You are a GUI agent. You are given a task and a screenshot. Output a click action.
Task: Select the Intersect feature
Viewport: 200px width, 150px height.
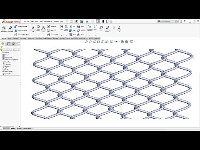pyautogui.click(x=81, y=30)
